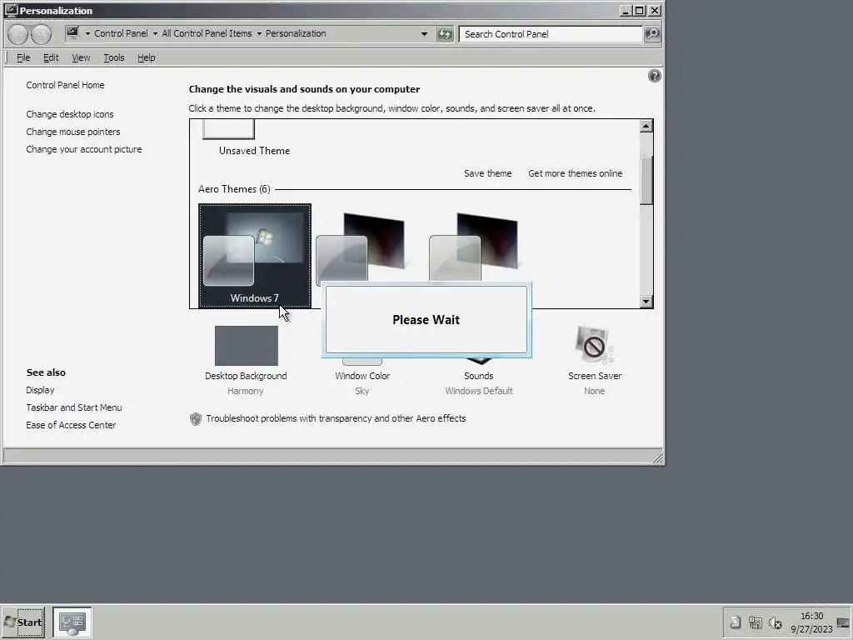
Task: Open the help question mark icon
Action: pyautogui.click(x=655, y=76)
